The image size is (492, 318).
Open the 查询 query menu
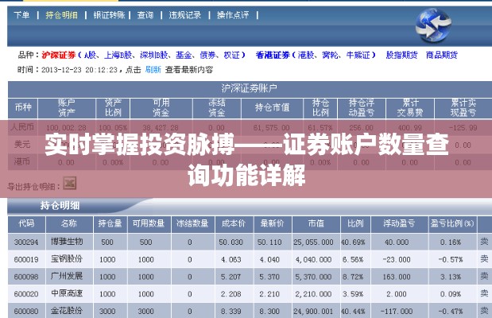pos(145,15)
